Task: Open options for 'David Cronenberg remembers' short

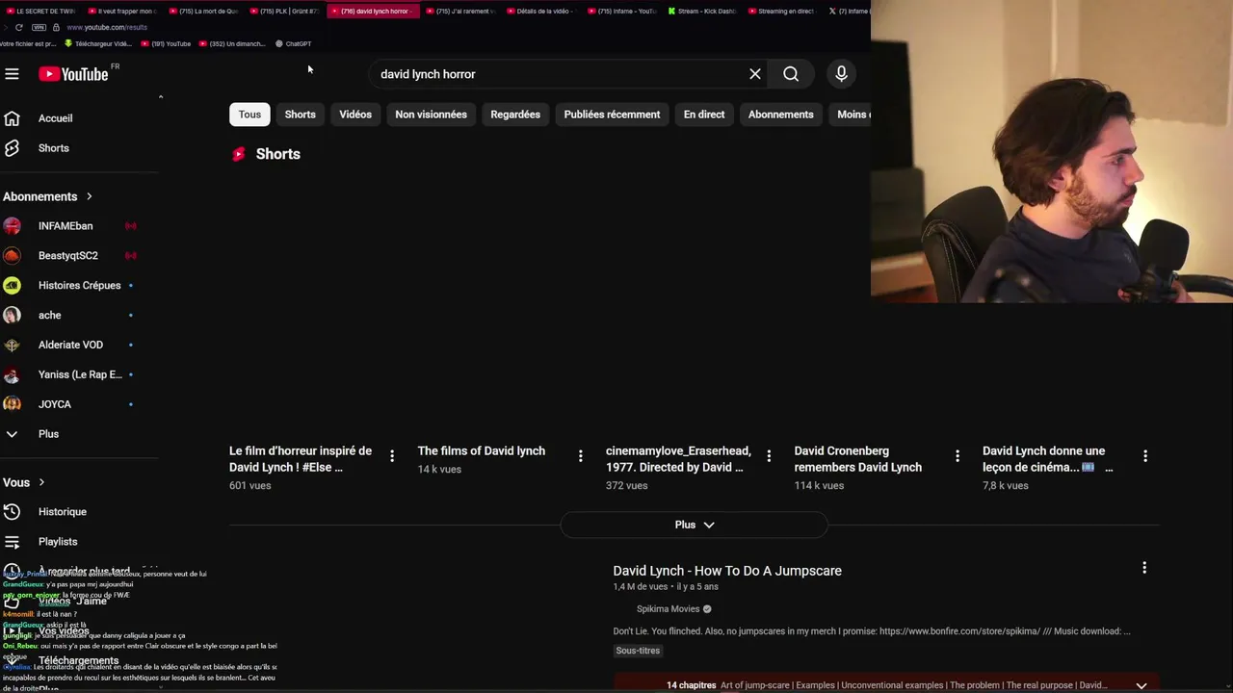Action: pos(957,456)
